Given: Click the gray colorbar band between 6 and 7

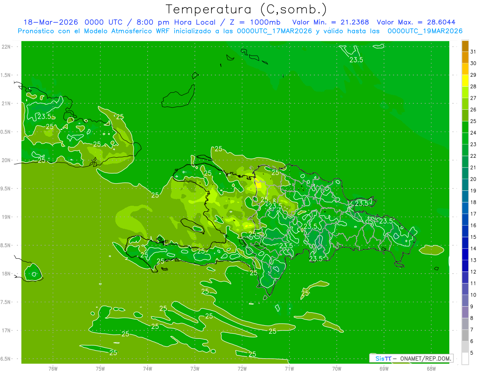Looking at the screenshot, I should point(465,335).
